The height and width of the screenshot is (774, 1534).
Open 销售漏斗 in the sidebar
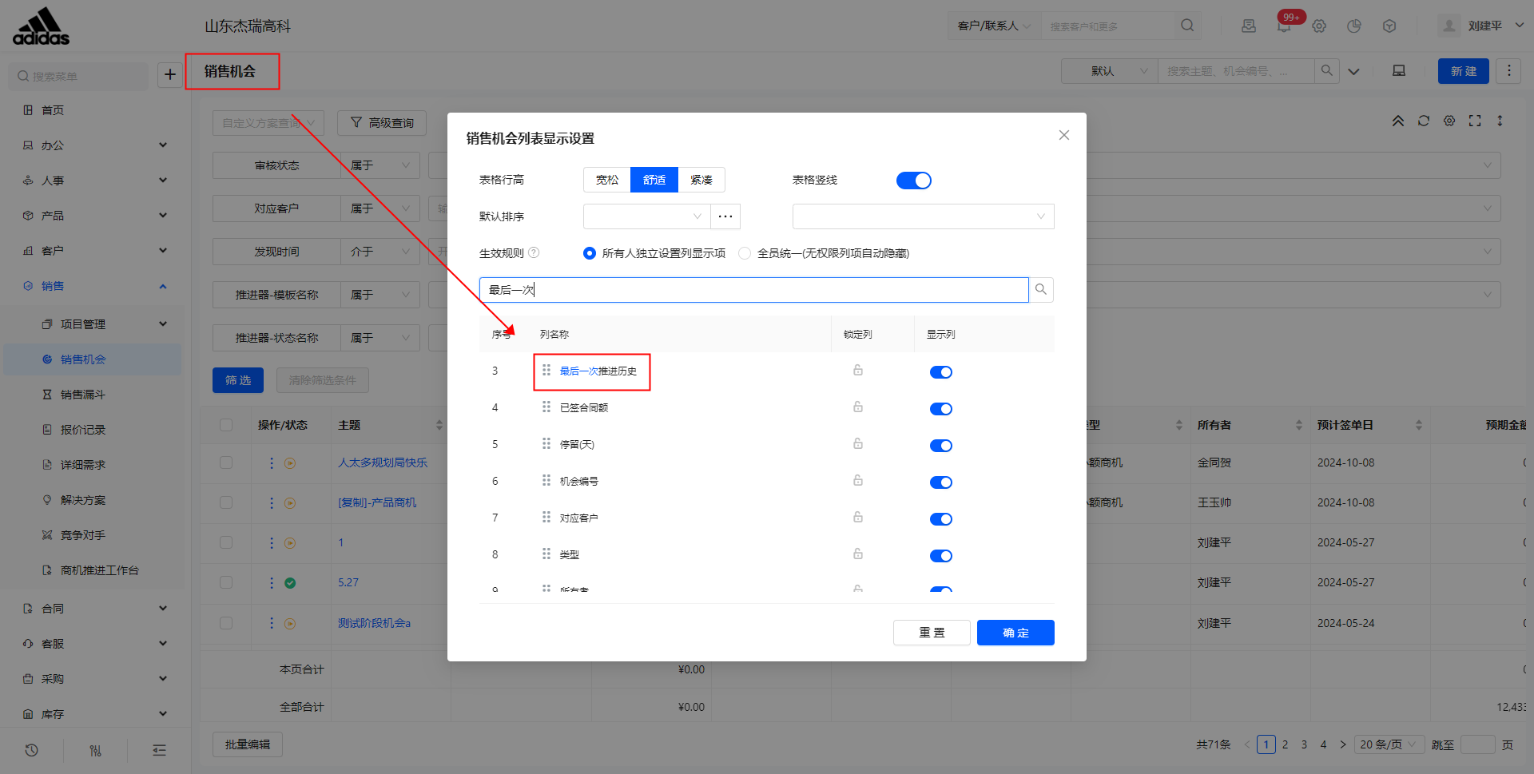tap(83, 395)
